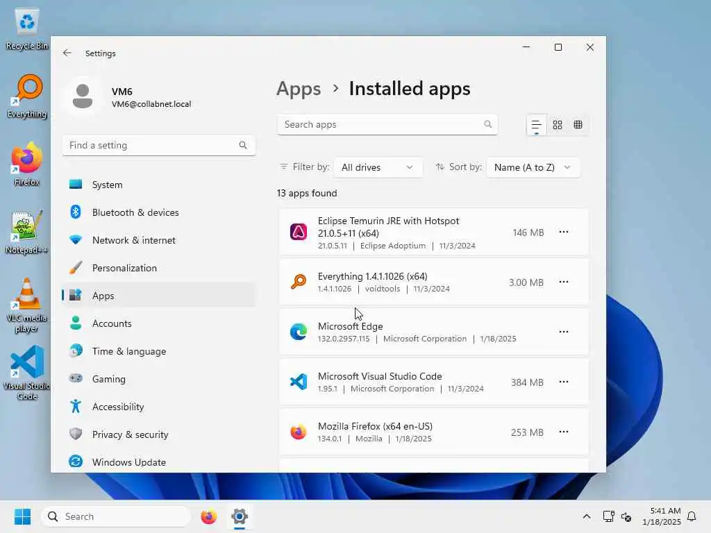Focus the Search apps field
The width and height of the screenshot is (711, 533).
pyautogui.click(x=387, y=125)
